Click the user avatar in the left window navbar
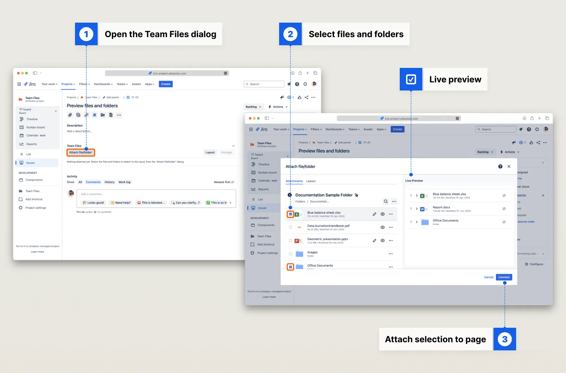 (x=314, y=84)
